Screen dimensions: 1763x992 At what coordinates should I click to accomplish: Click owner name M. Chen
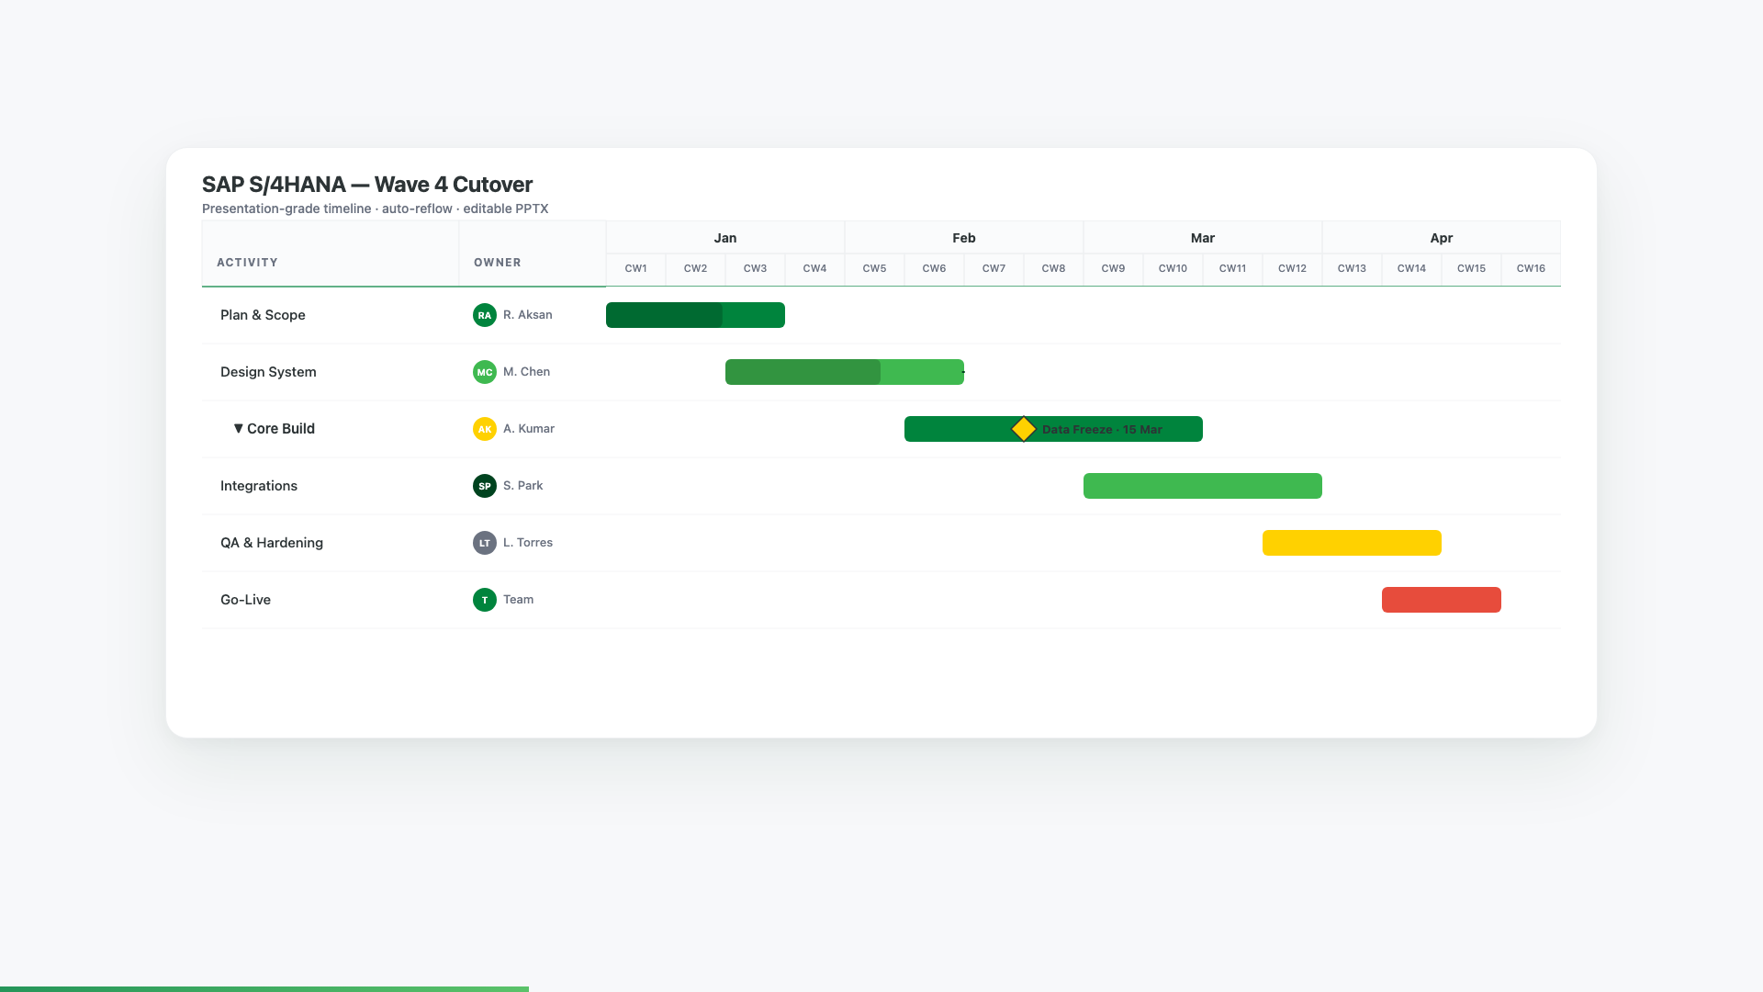point(527,372)
